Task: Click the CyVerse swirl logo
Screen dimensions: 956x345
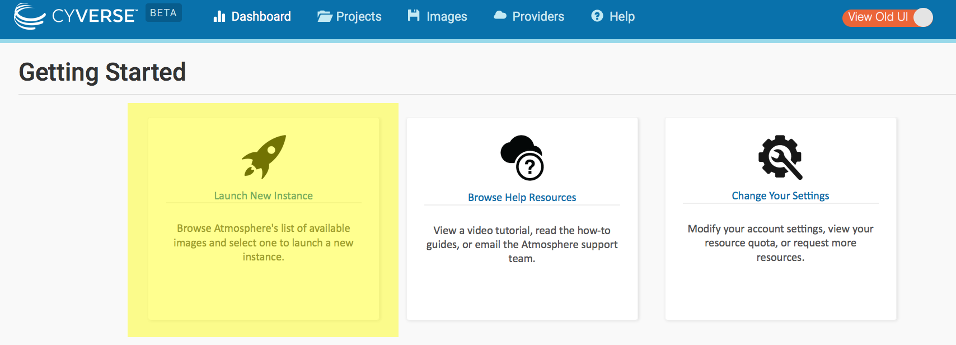Action: (29, 16)
